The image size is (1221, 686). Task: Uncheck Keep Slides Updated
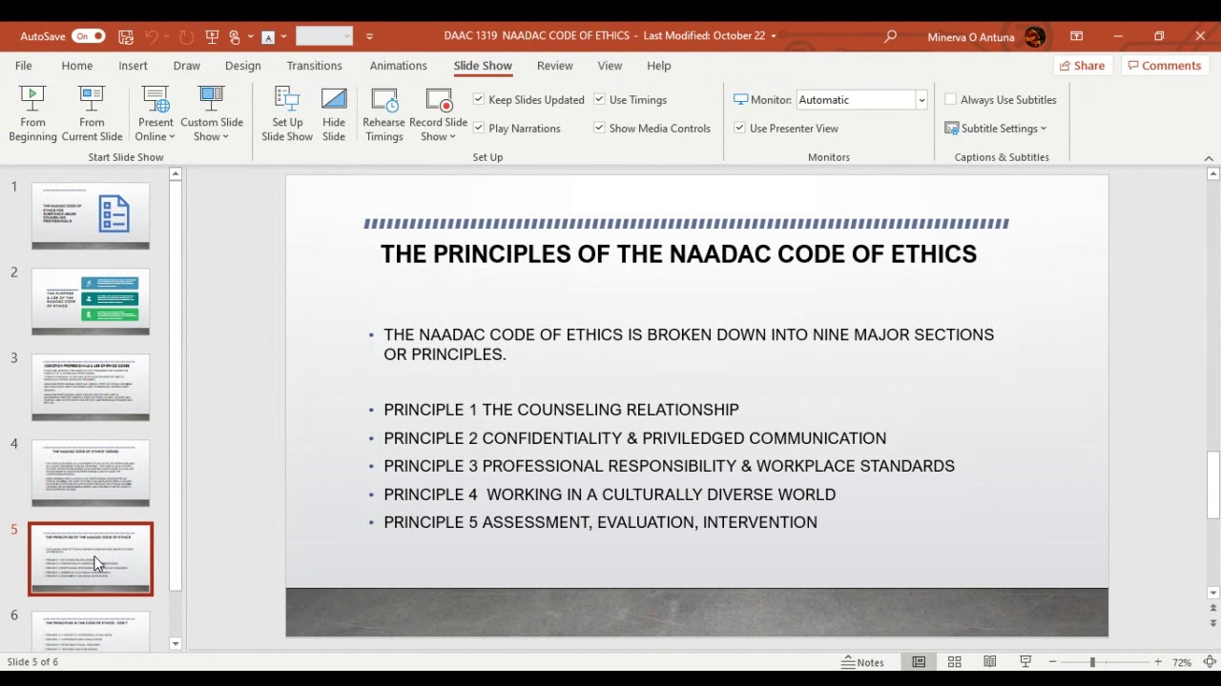click(x=479, y=99)
